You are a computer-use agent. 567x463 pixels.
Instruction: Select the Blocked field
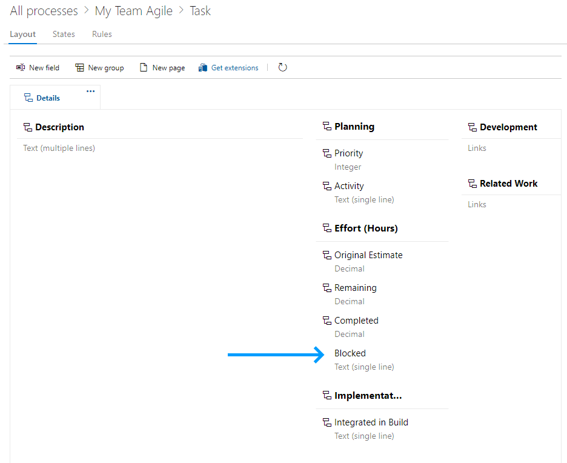[350, 353]
